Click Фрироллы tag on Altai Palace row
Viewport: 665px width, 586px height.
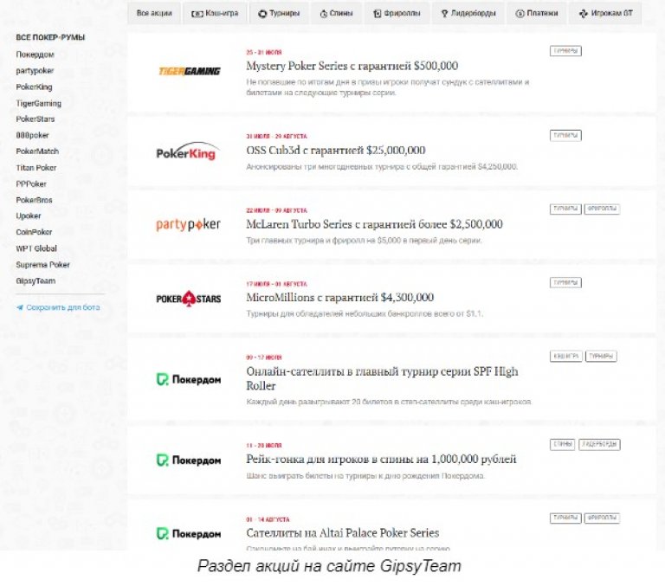602,518
